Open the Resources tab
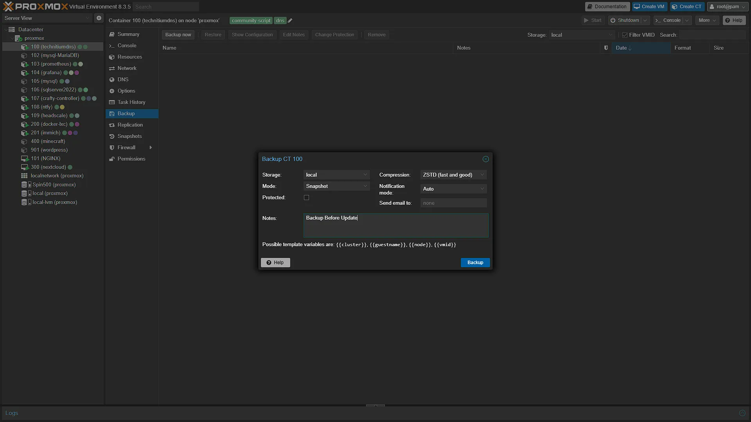 pos(132,57)
